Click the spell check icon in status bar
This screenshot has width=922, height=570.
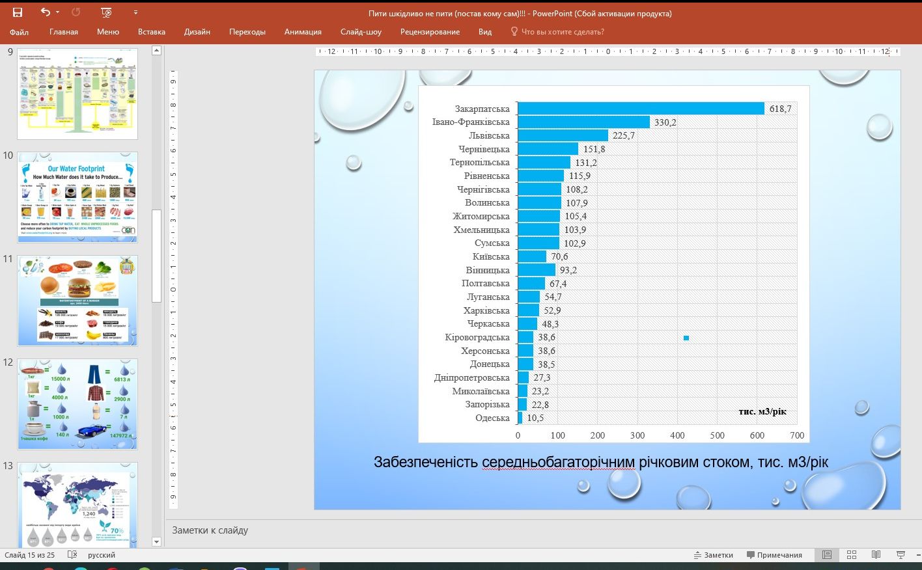click(x=72, y=555)
